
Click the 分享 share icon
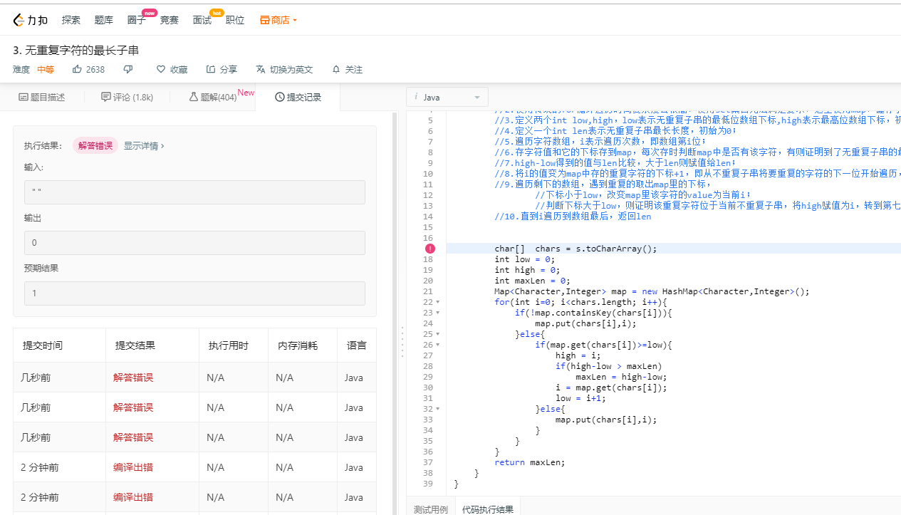point(211,69)
